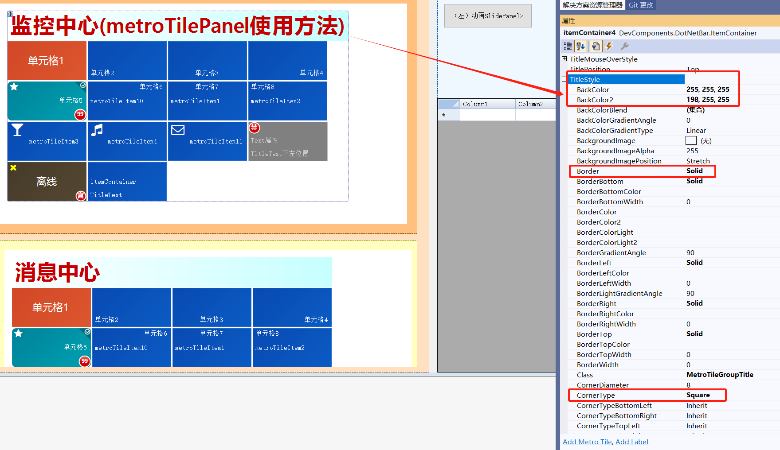Select the BorderGradientAngle property row
This screenshot has height=450, width=780.
[674, 252]
